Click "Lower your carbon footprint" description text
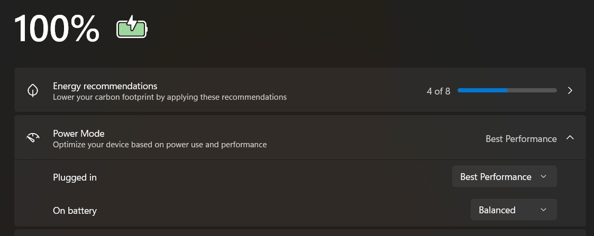Screen dimensions: 594x236 pos(169,97)
